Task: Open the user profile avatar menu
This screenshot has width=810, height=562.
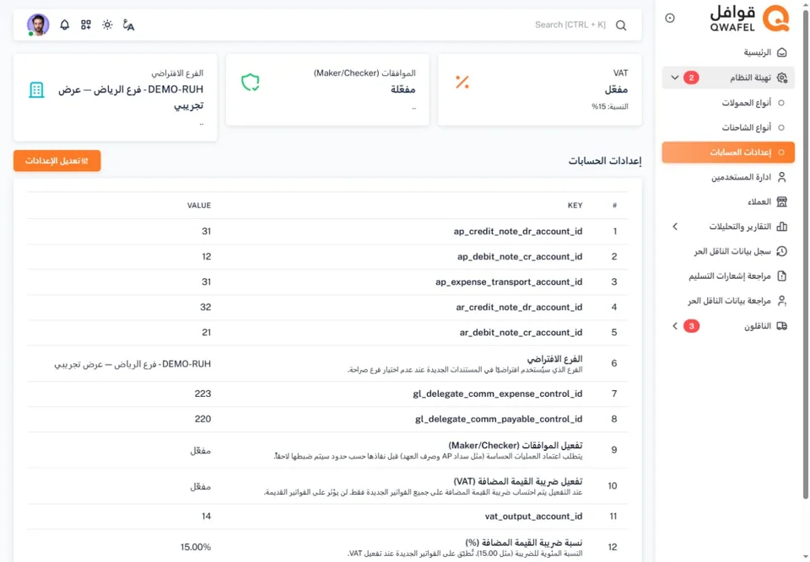Action: 38,24
